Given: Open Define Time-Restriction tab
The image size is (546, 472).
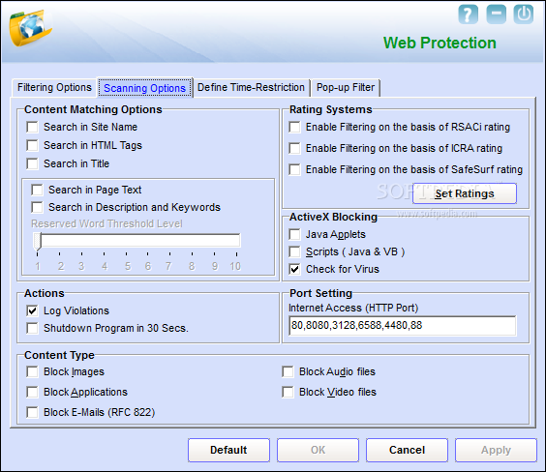Looking at the screenshot, I should click(251, 87).
